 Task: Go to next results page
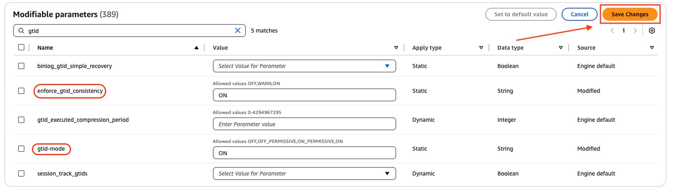tap(635, 31)
